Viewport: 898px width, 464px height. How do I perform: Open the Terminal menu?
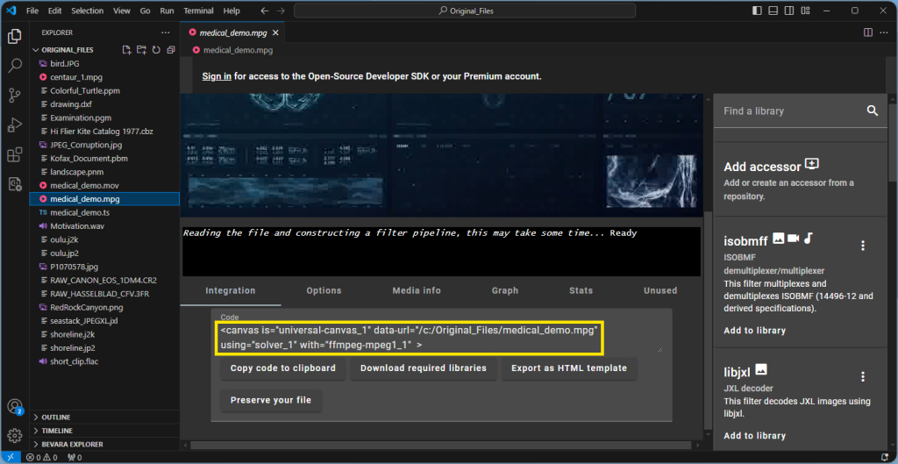[x=198, y=11]
